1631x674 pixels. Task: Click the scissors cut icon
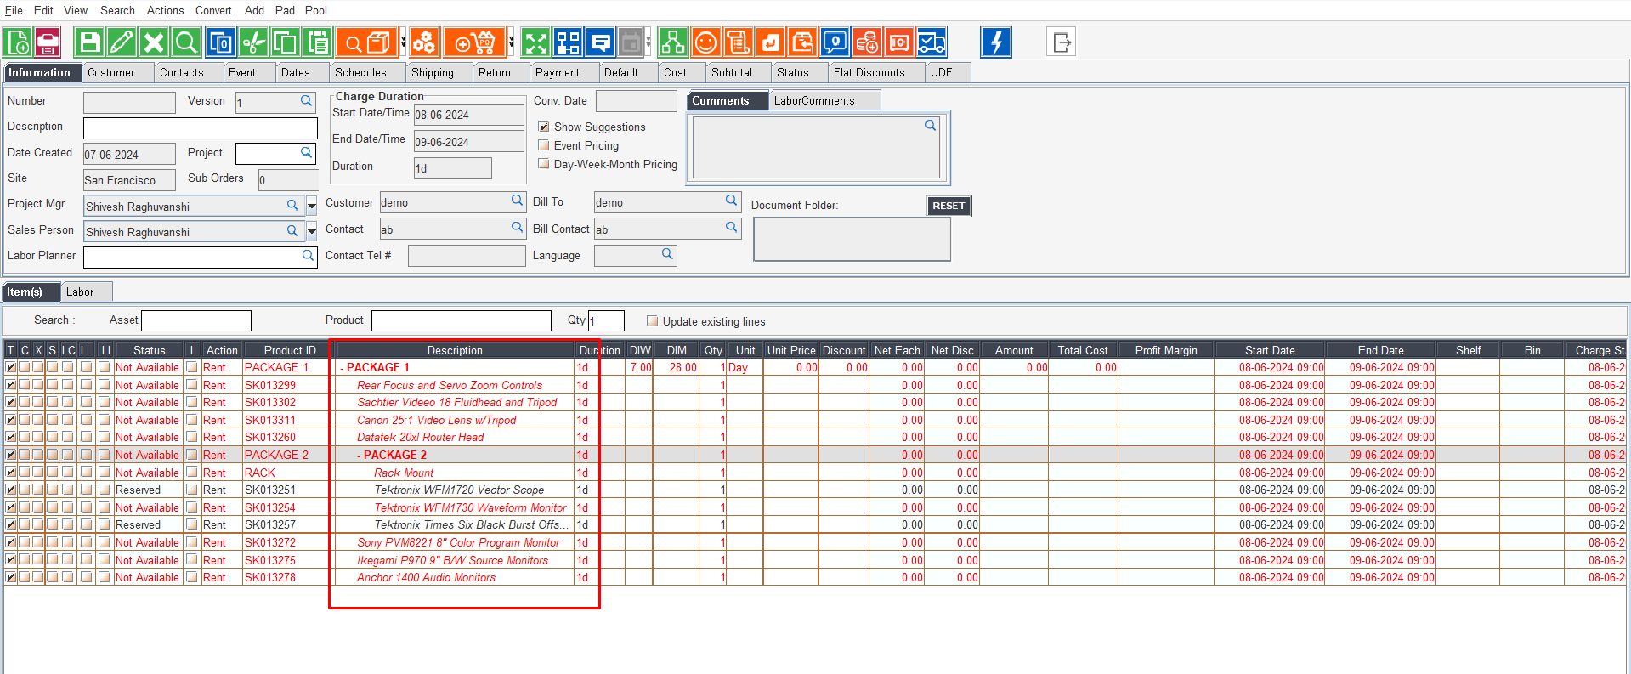click(253, 42)
